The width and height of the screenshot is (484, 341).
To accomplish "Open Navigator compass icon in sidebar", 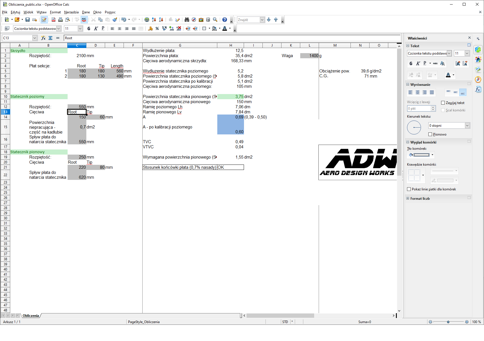I will pos(478,79).
